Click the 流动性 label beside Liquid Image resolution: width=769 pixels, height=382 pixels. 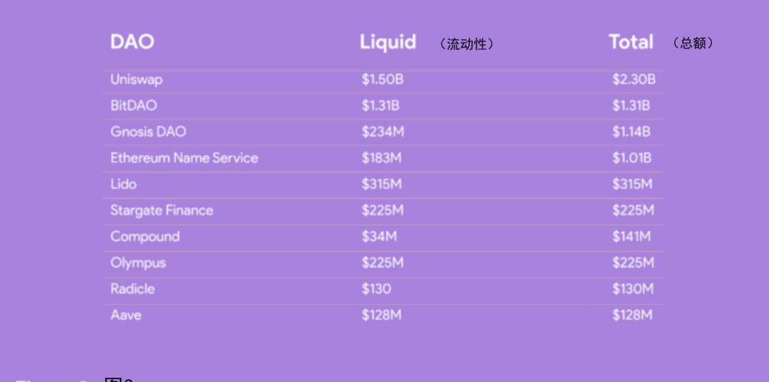click(466, 44)
